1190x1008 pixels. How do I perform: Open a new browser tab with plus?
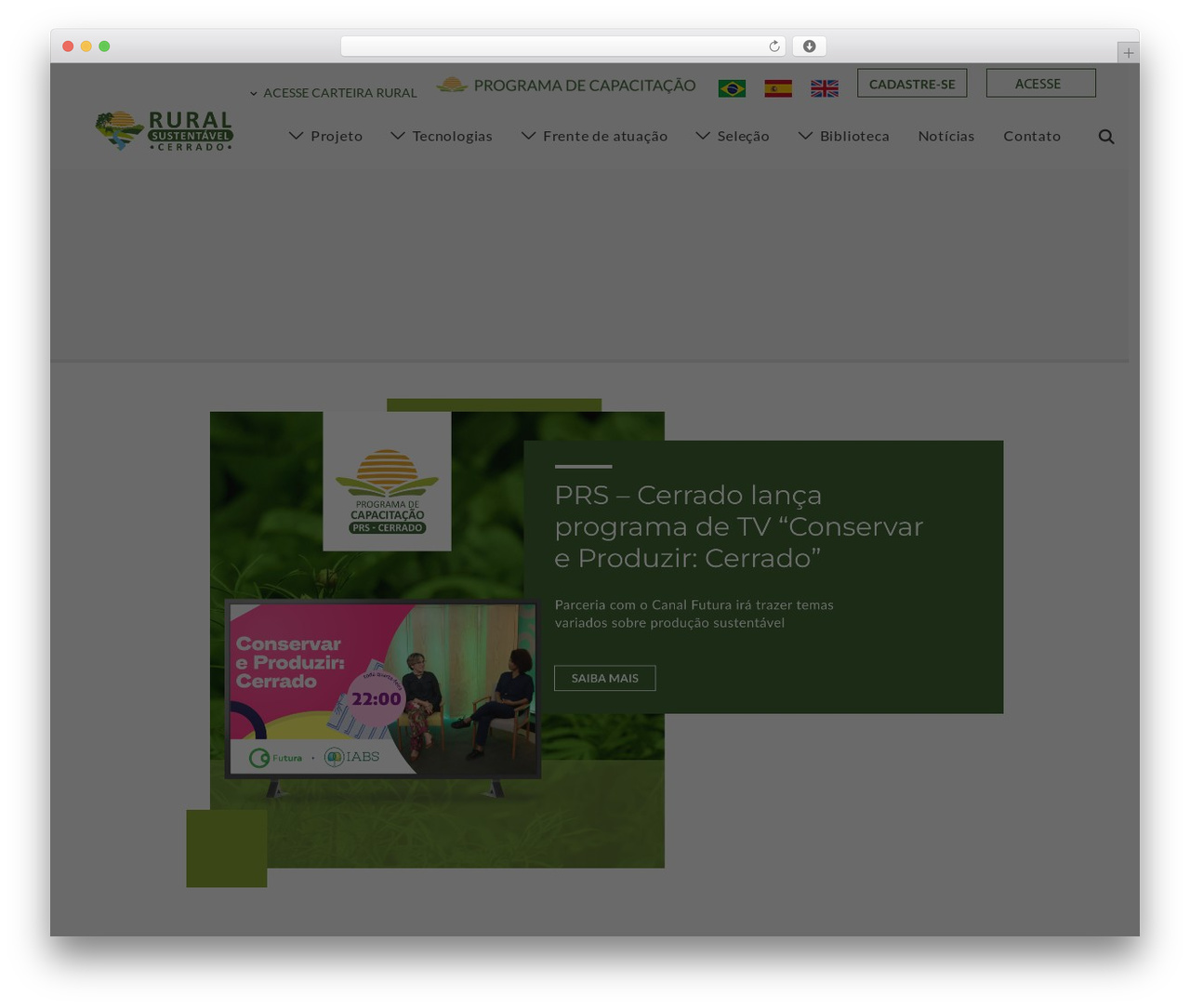coord(1128,53)
